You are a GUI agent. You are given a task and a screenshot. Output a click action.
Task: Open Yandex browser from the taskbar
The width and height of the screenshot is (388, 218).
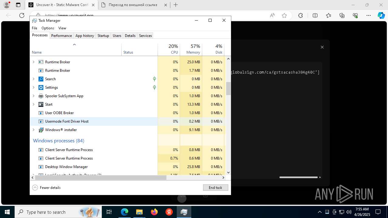tap(169, 212)
